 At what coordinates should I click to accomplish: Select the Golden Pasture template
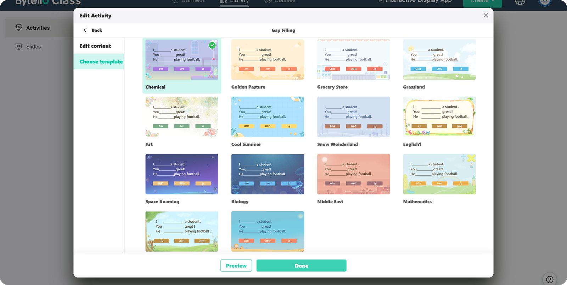click(268, 59)
